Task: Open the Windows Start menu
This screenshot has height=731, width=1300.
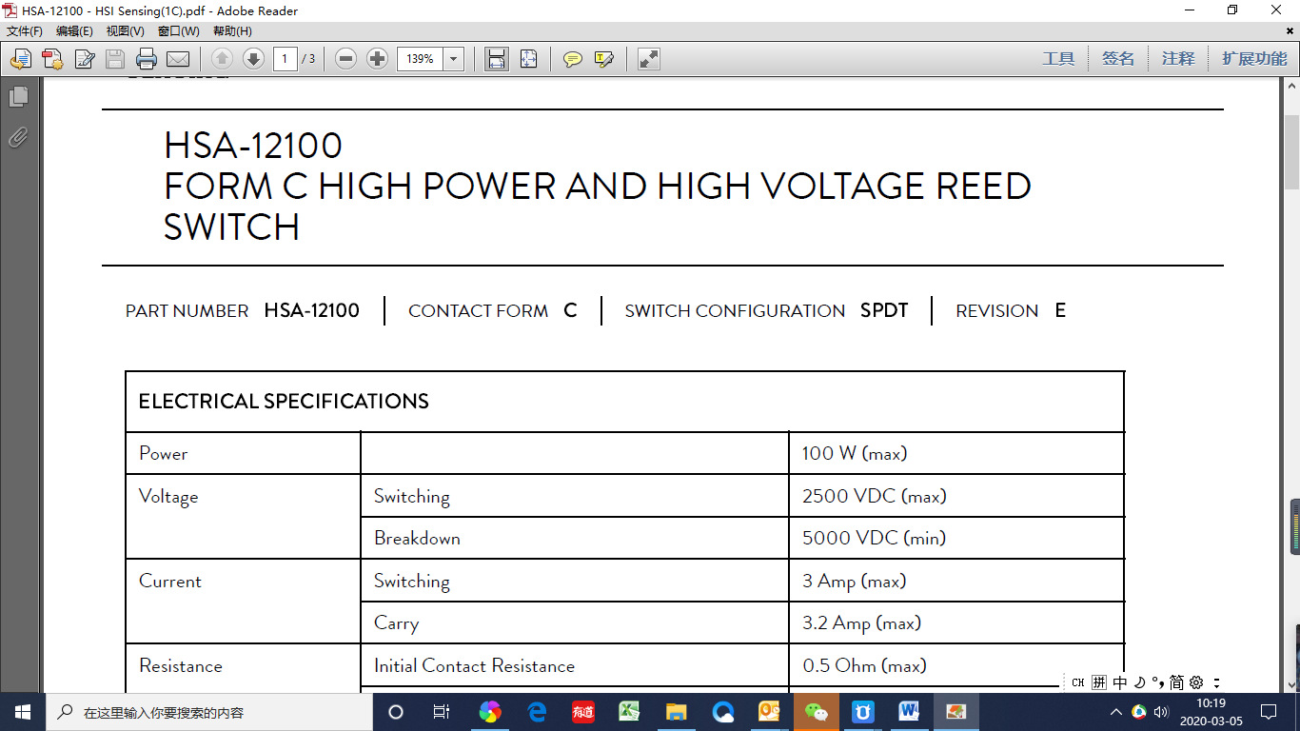Action: [23, 712]
